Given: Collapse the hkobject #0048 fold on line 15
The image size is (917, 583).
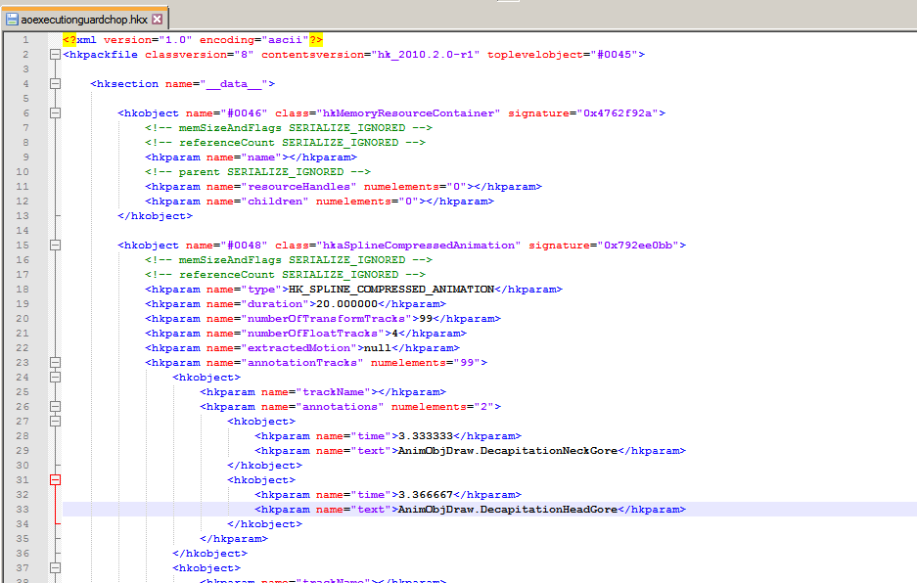Looking at the screenshot, I should [55, 245].
